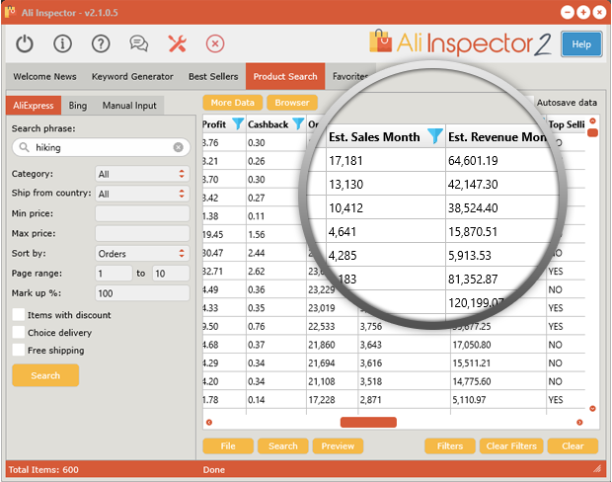Open the wrench and screwdriver settings icon
Screen dimensions: 612x482
178,43
